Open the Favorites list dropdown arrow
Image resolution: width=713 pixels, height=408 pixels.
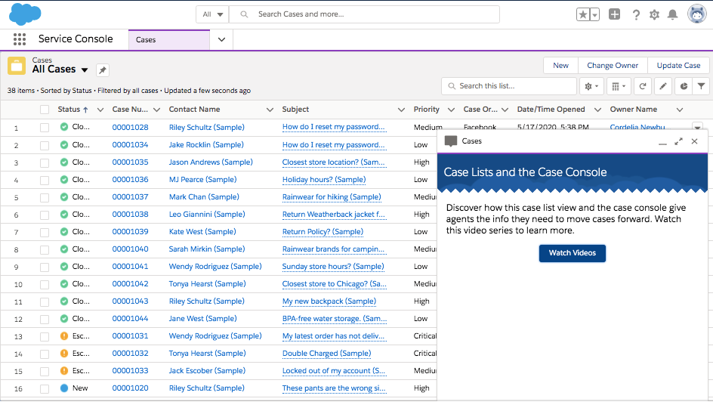tap(594, 14)
